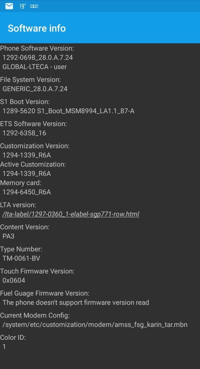Tap the Touch Firmware Version 0x0604
The width and height of the screenshot is (200, 369).
click(x=14, y=281)
